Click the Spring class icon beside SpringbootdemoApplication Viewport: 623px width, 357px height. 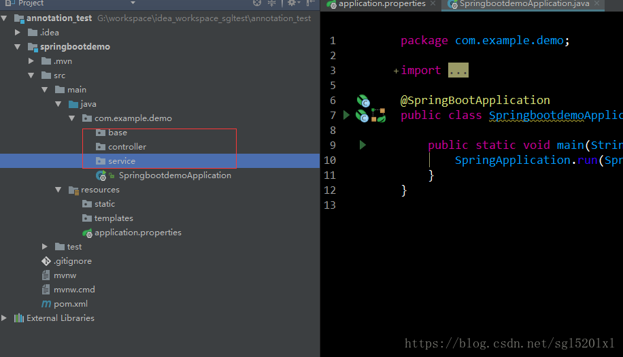click(x=101, y=175)
